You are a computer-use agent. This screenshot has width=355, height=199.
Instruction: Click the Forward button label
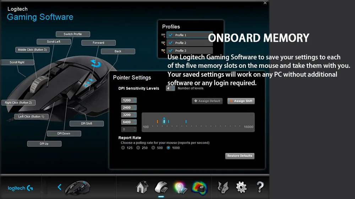click(x=98, y=43)
